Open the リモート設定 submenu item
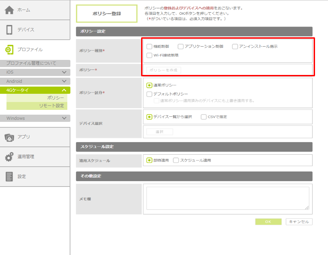 51,106
